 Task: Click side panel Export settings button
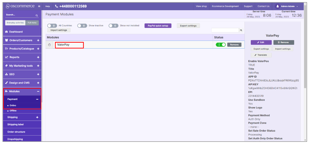click(261, 49)
